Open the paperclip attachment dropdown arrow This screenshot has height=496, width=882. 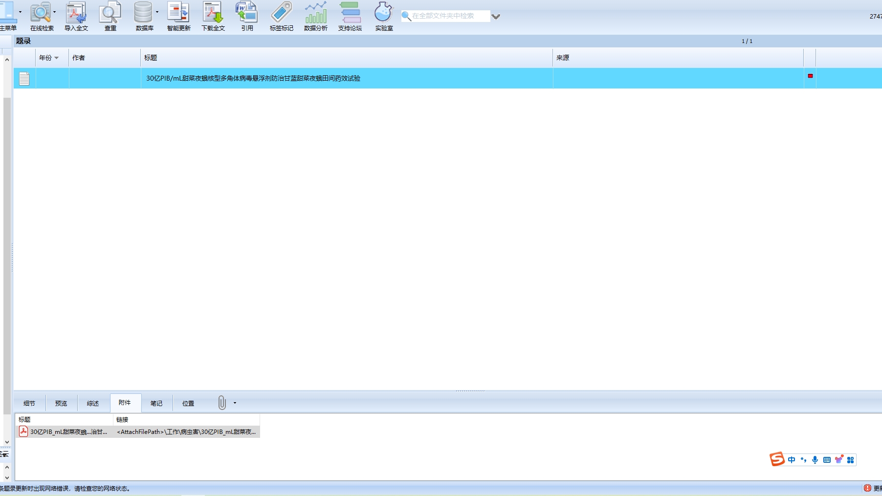(x=235, y=403)
